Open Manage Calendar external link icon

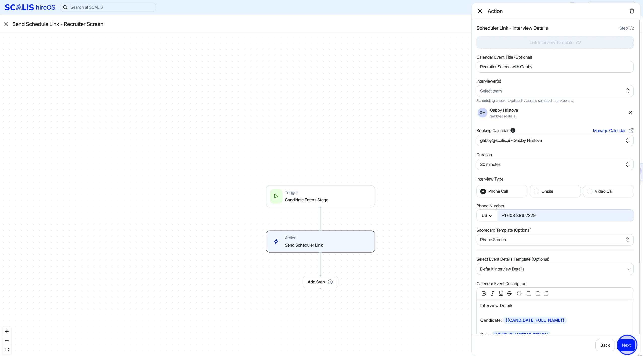[x=631, y=131]
